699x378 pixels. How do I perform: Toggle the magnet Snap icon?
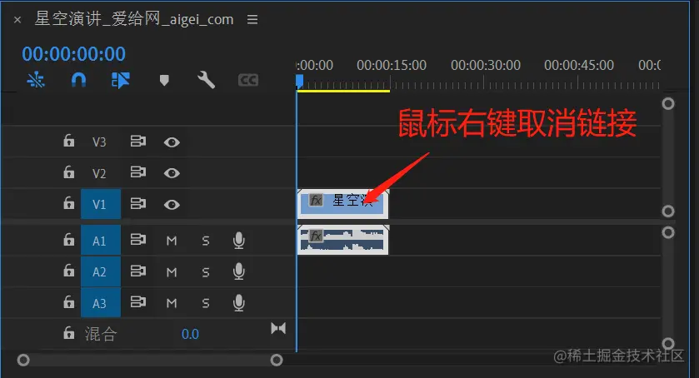tap(78, 80)
